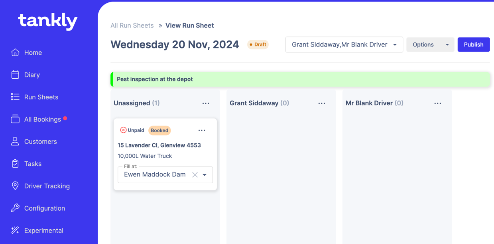Viewport: 494px width, 244px height.
Task: Open the Unassigned column three-dot menu
Action: point(206,103)
